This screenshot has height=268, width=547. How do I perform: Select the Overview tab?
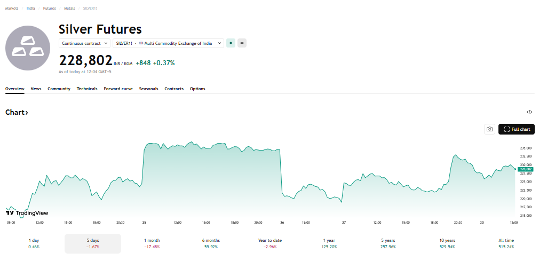click(x=14, y=89)
